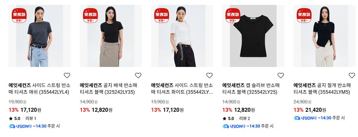The image size is (358, 137).
Task: Toggle wishlist heart for 골지 배색 반소매 티셔츠
Action: coord(138,76)
